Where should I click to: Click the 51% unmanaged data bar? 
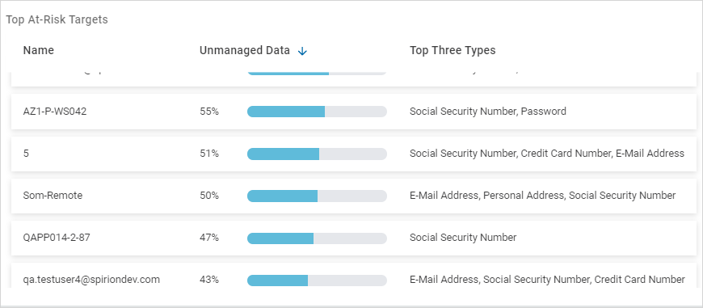click(x=317, y=154)
